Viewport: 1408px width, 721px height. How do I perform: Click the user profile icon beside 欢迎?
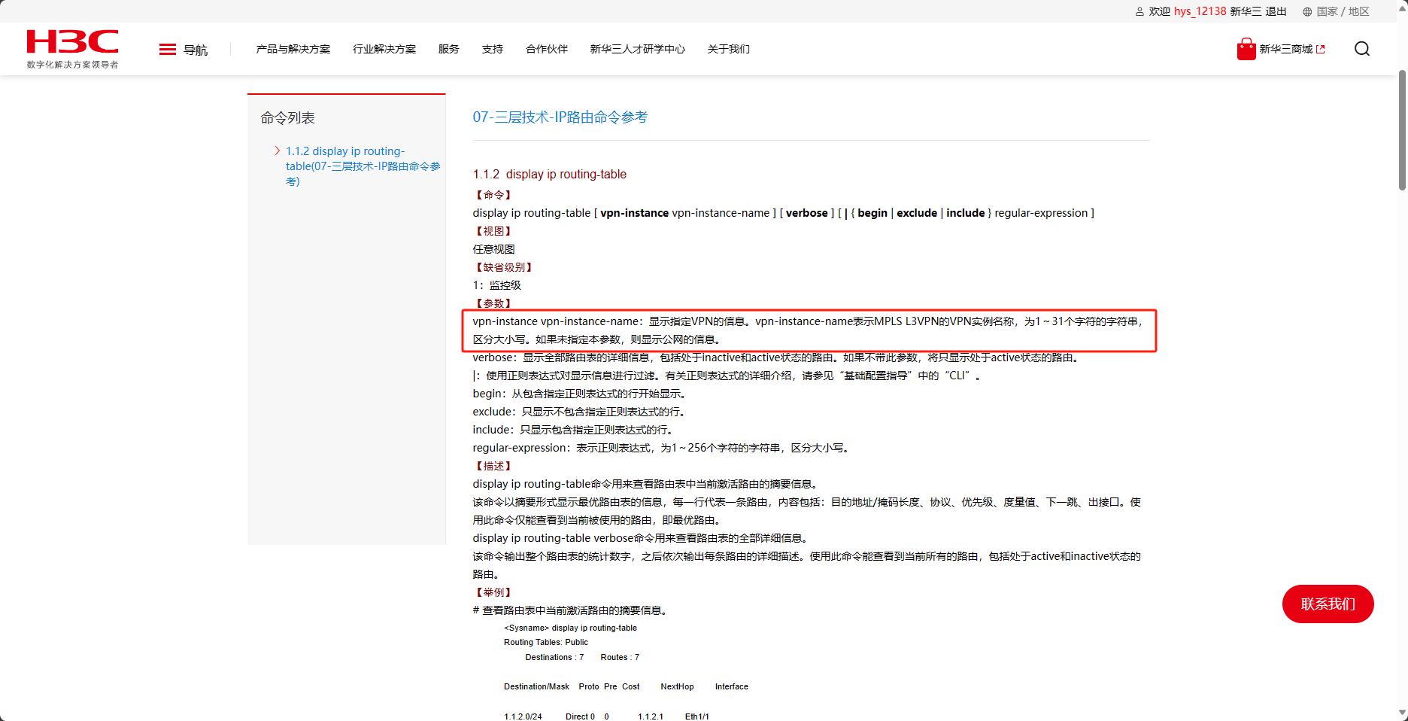[1139, 11]
